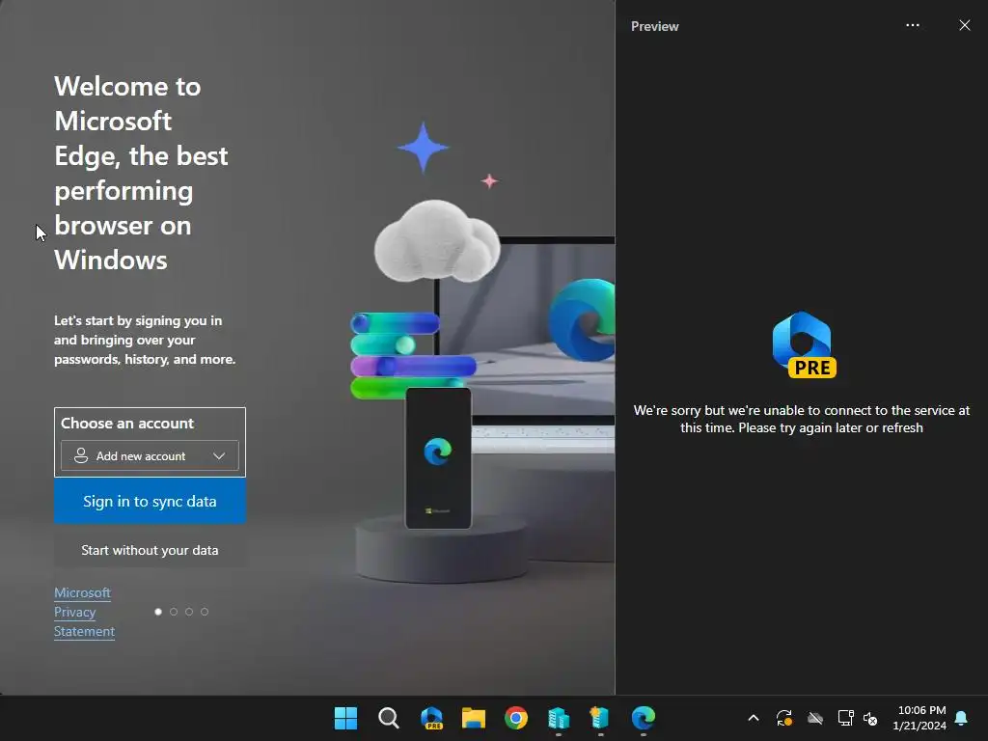
Task: Open taskbar Search
Action: [x=389, y=718]
